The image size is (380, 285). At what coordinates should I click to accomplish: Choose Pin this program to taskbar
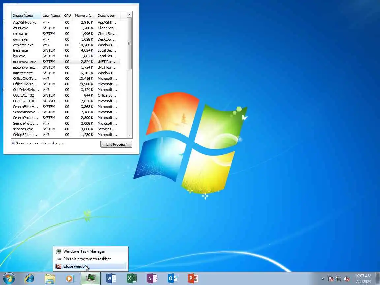coord(91,259)
